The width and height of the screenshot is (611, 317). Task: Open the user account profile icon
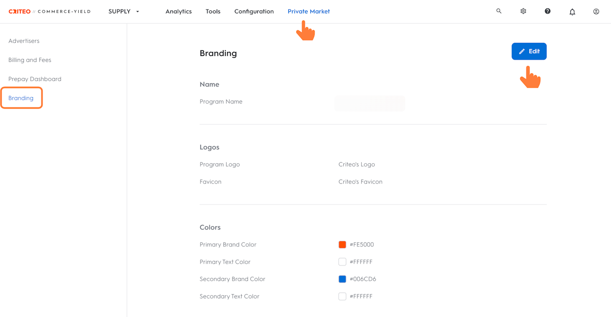596,11
